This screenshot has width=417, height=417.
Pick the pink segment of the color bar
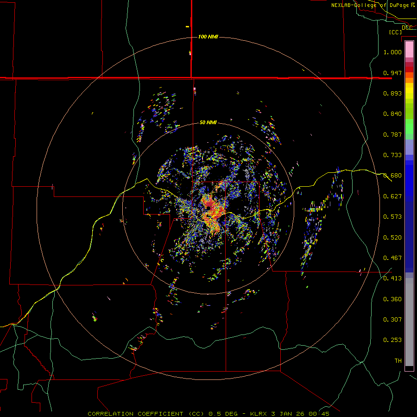coord(409,49)
